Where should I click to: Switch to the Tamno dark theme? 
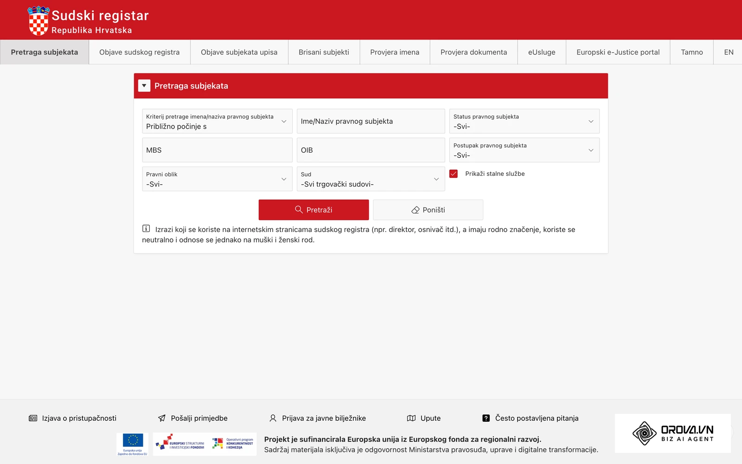pyautogui.click(x=692, y=52)
